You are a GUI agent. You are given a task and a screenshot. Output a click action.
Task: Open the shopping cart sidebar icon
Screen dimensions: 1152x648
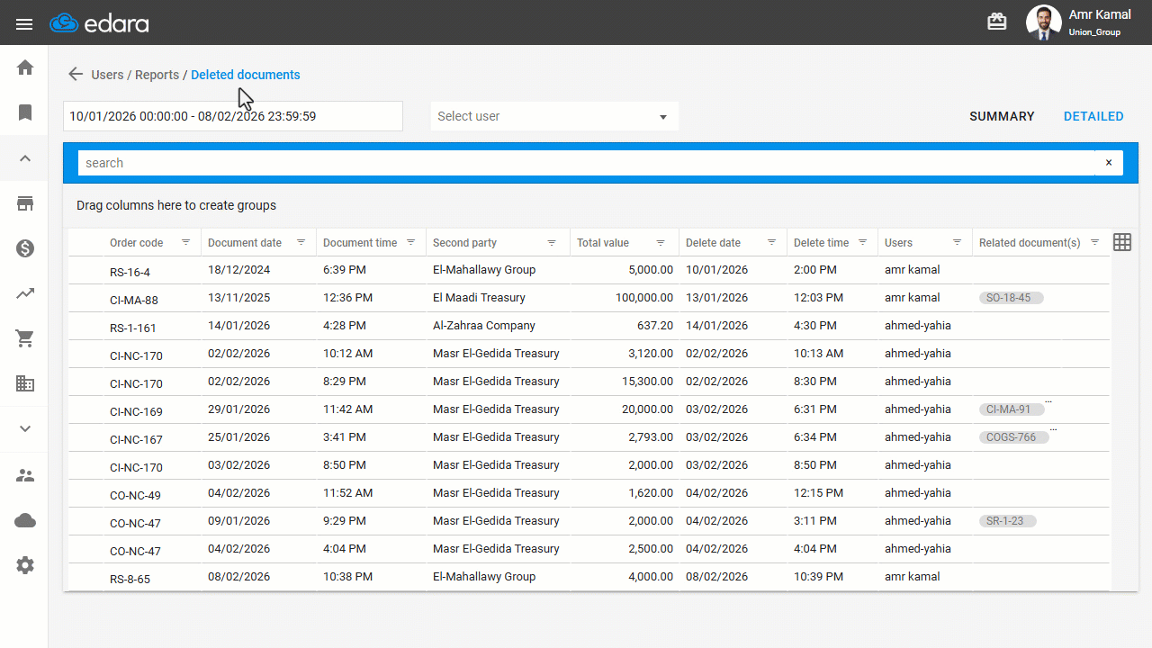tap(25, 338)
